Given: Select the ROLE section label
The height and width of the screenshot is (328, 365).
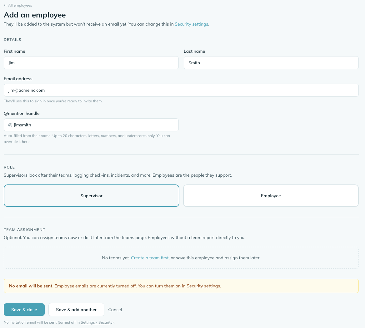Looking at the screenshot, I should coord(9,167).
